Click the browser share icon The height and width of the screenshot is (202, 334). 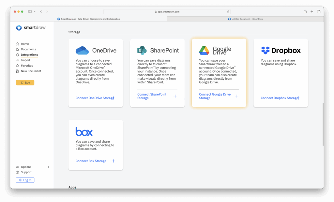point(305,11)
